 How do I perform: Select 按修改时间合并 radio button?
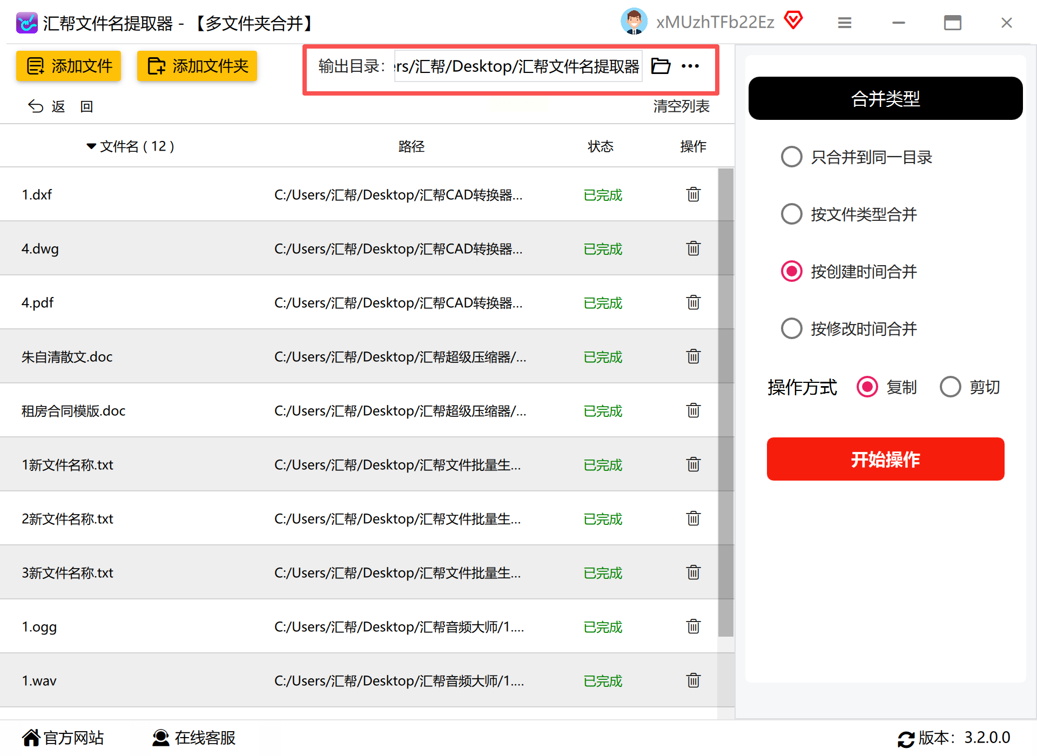(792, 328)
